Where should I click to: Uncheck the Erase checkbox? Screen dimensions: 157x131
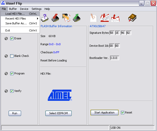coord(12,38)
